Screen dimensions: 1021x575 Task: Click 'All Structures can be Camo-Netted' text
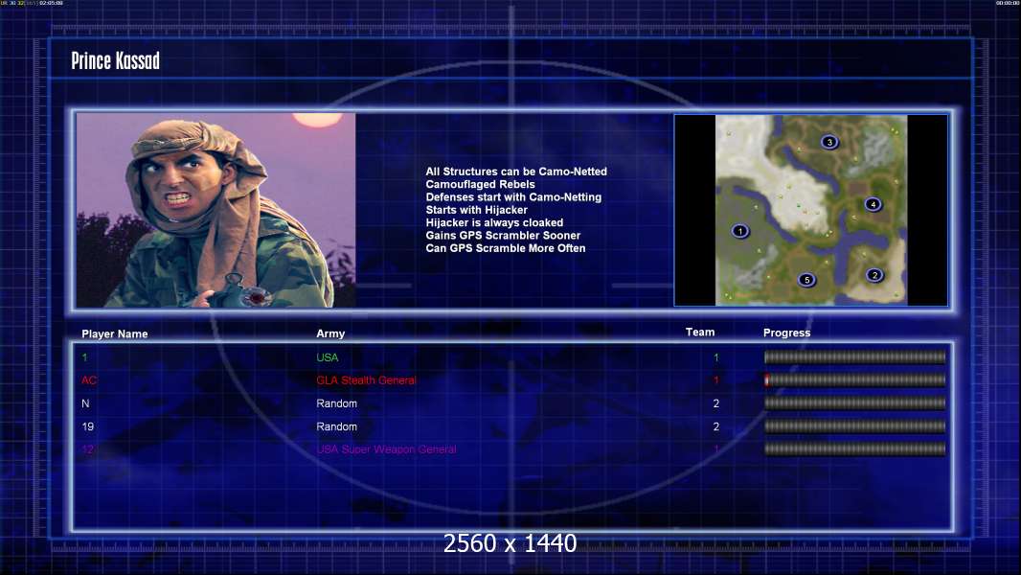click(516, 172)
